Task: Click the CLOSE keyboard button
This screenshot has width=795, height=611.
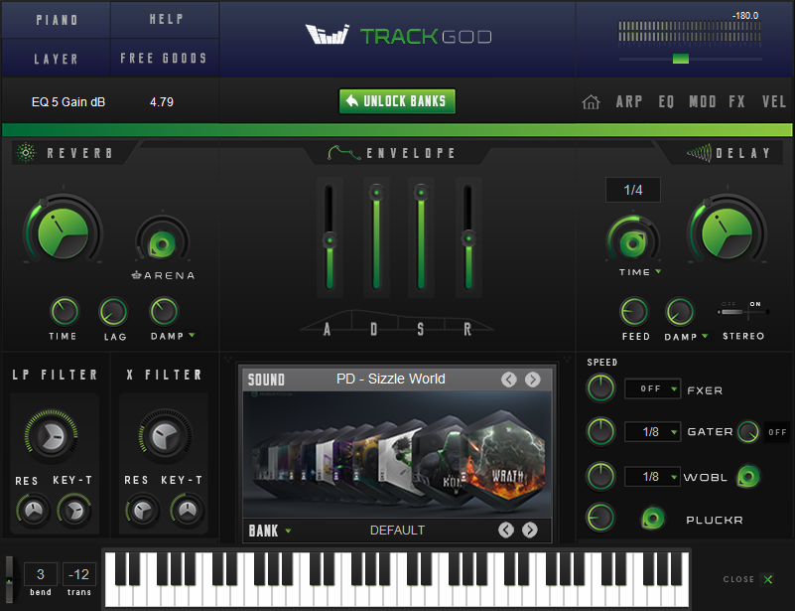Action: [x=747, y=579]
